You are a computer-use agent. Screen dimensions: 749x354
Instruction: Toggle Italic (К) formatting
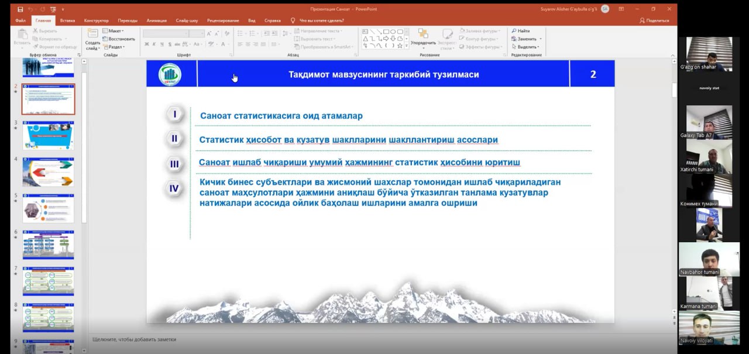pos(154,44)
